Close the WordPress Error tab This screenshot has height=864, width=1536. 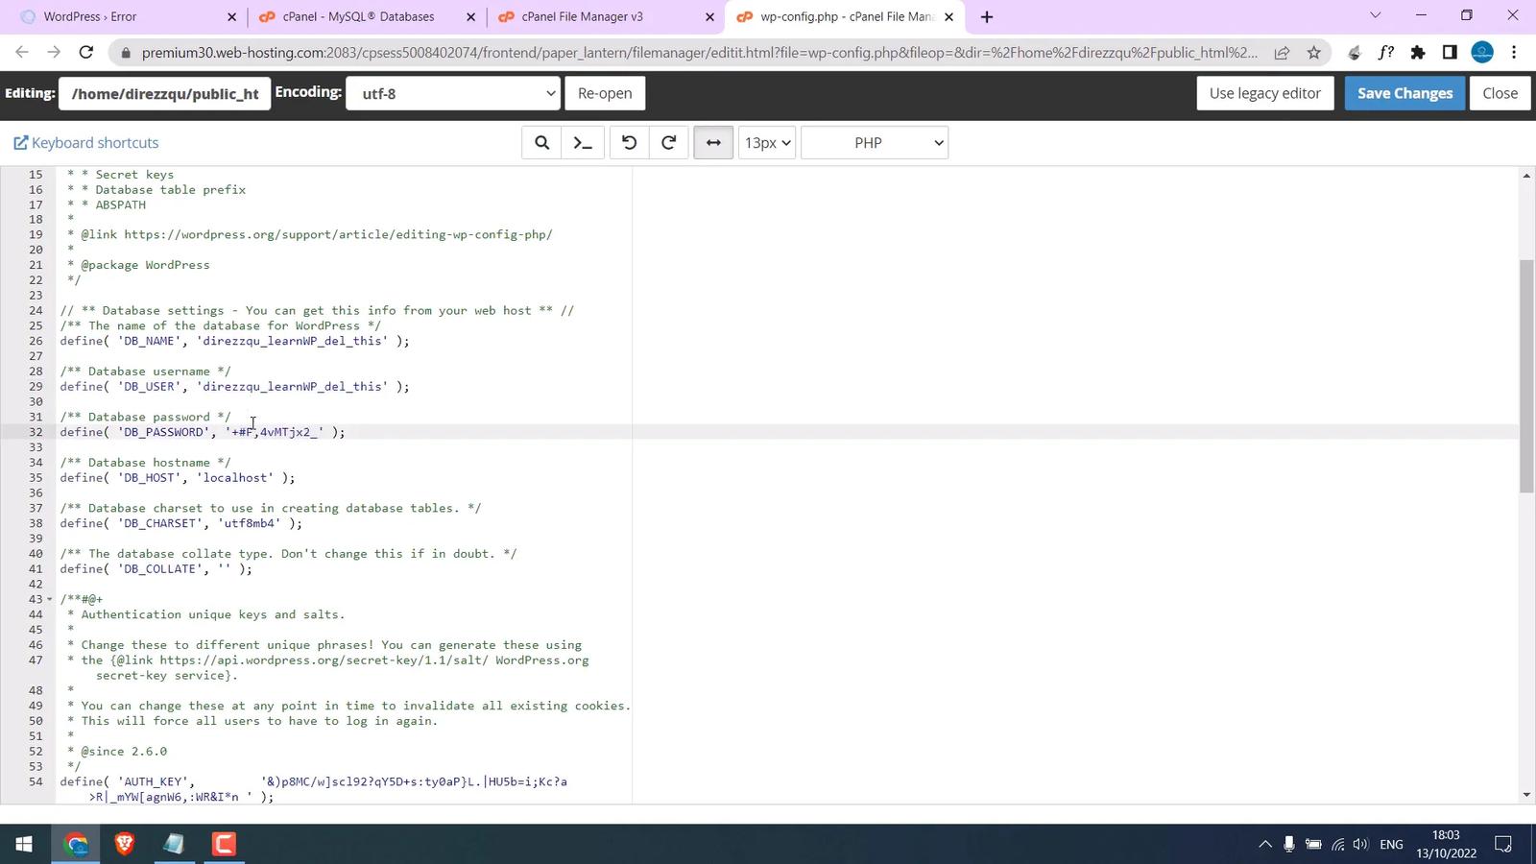coord(231,16)
